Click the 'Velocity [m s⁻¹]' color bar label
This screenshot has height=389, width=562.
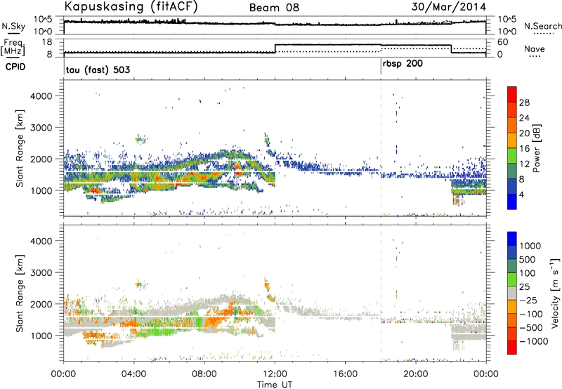tap(555, 293)
